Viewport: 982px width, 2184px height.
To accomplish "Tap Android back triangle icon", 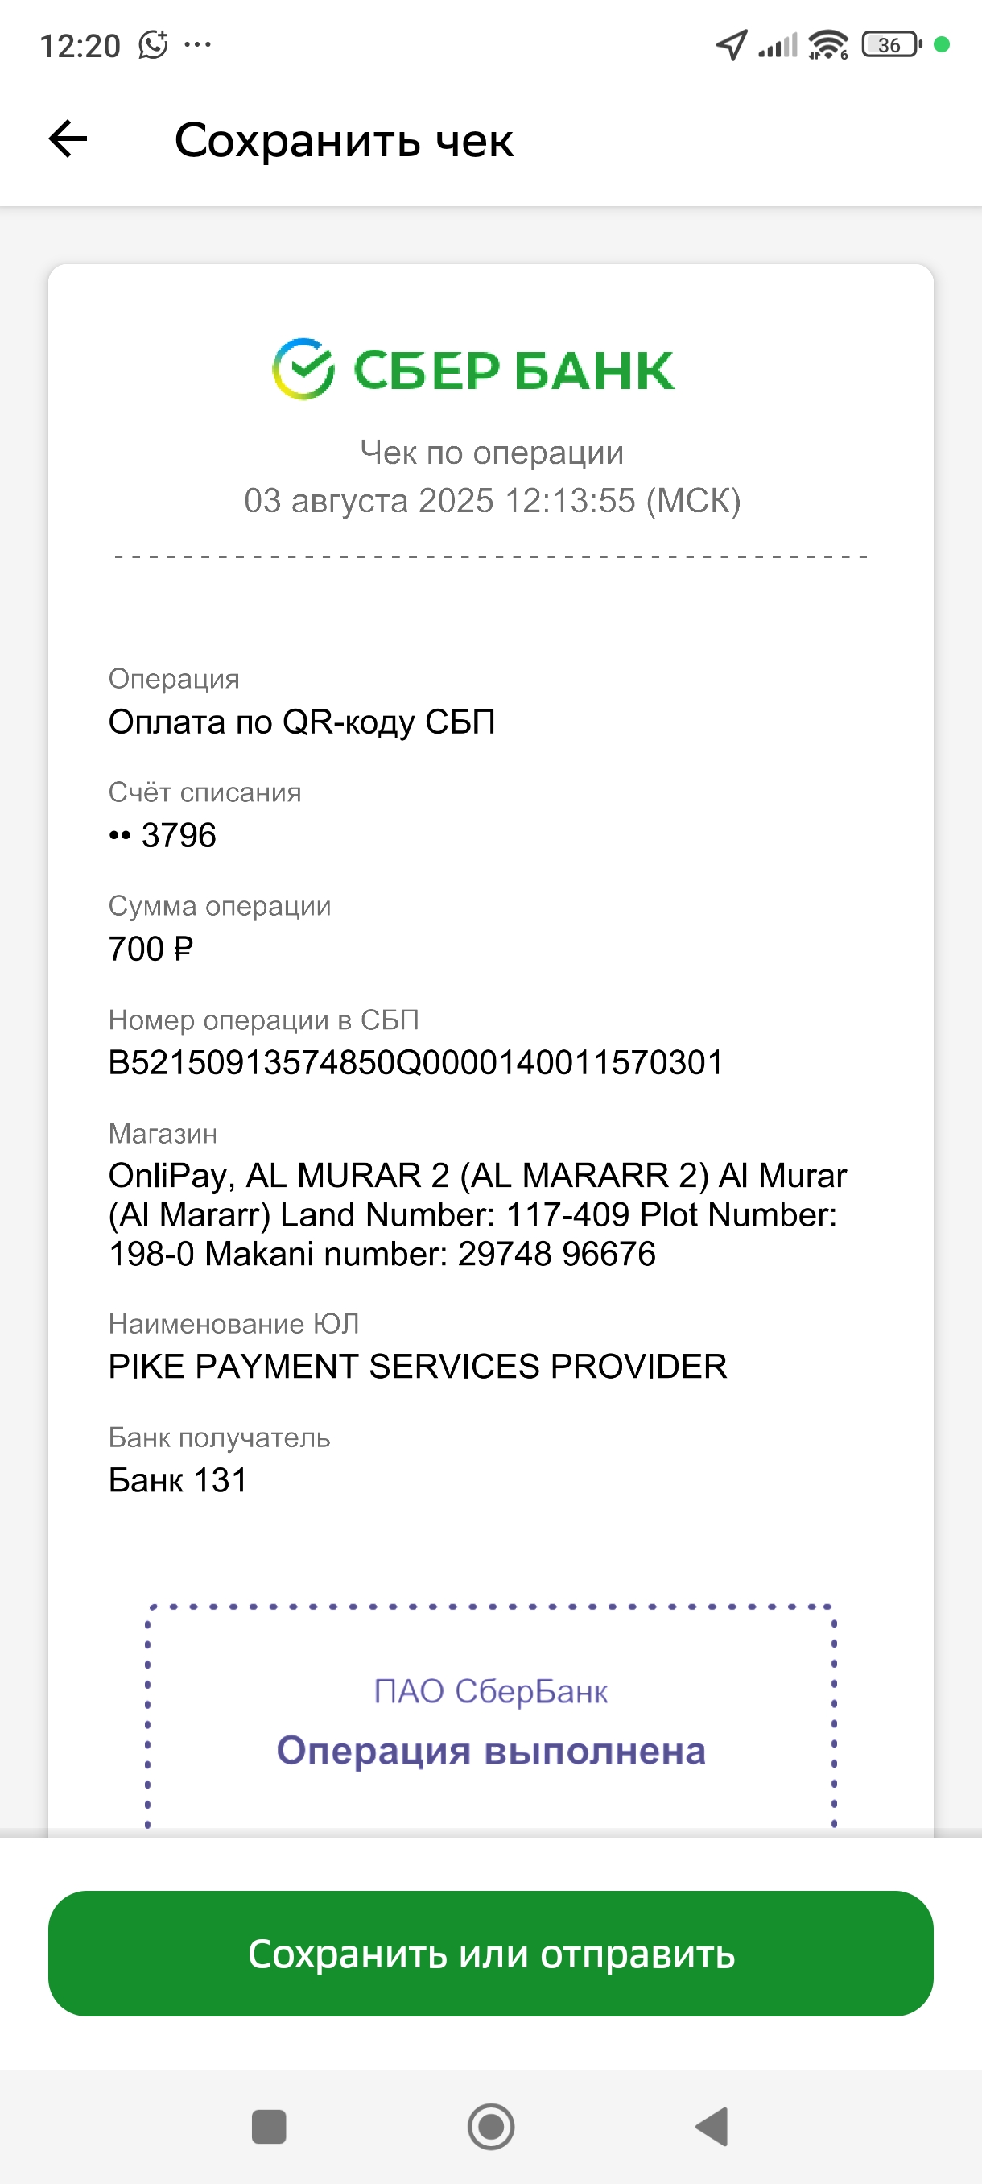I will (x=712, y=2126).
